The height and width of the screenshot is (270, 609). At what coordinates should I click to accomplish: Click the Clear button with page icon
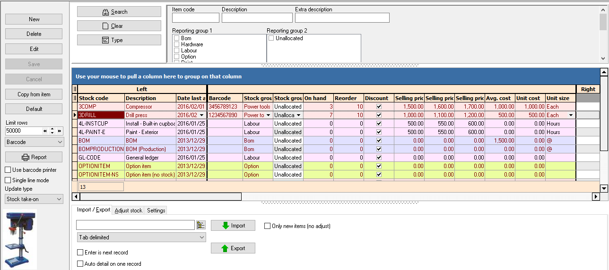click(x=119, y=26)
